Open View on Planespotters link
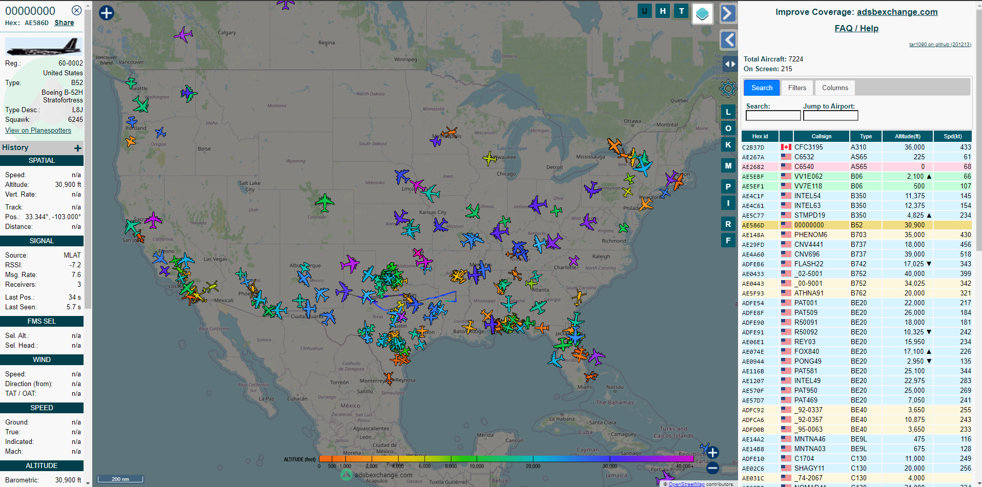 click(38, 130)
